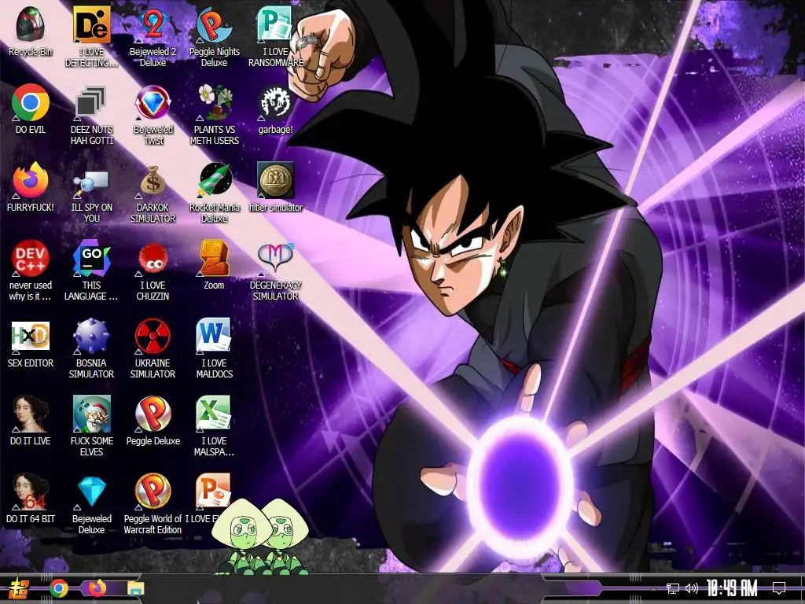Viewport: 805px width, 604px height.
Task: Select the 'garbage!' desktop shortcut
Action: point(276,109)
